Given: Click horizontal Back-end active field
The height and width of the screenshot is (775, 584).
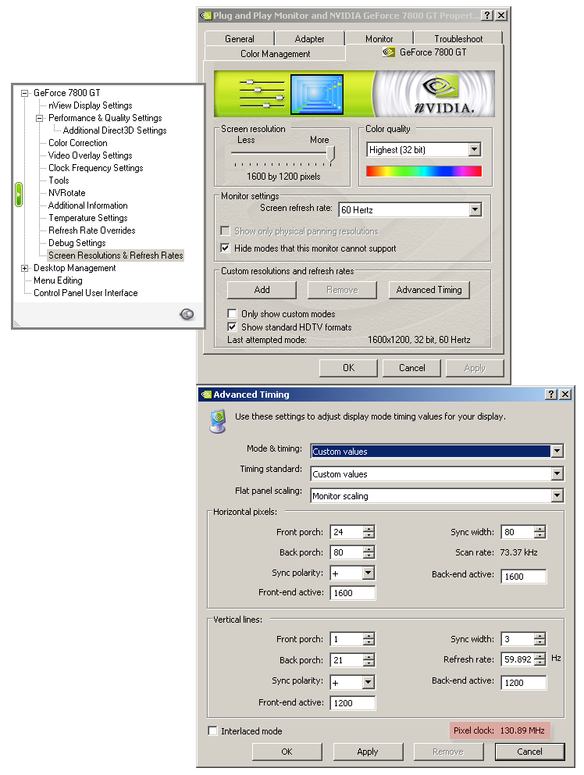Looking at the screenshot, I should pos(524,577).
